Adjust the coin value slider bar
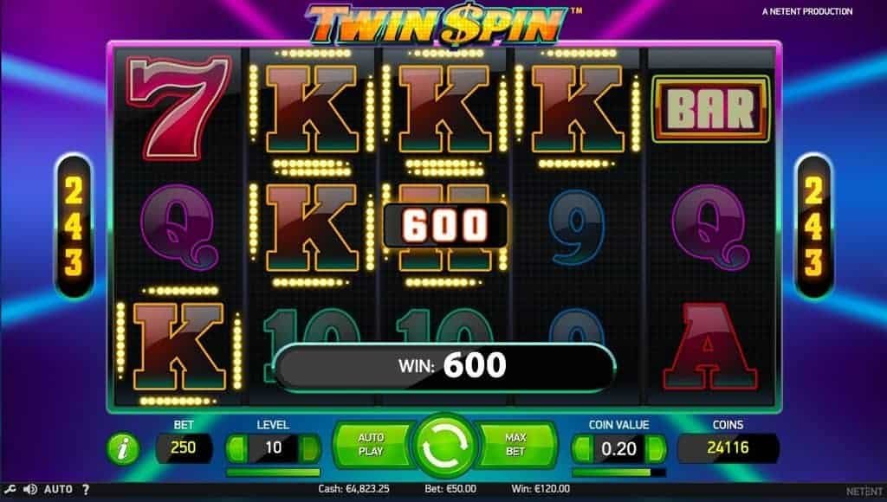Screen dimensions: 887x502 click(x=618, y=473)
